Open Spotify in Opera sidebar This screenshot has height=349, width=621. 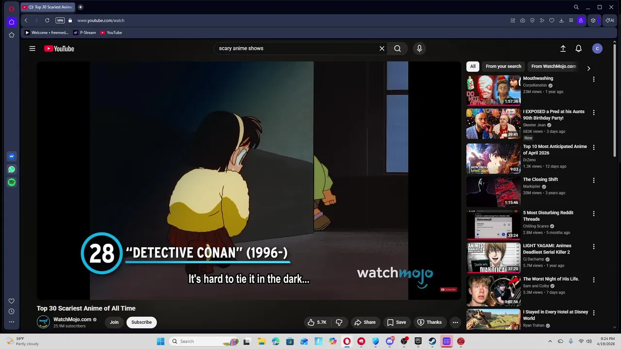(12, 182)
